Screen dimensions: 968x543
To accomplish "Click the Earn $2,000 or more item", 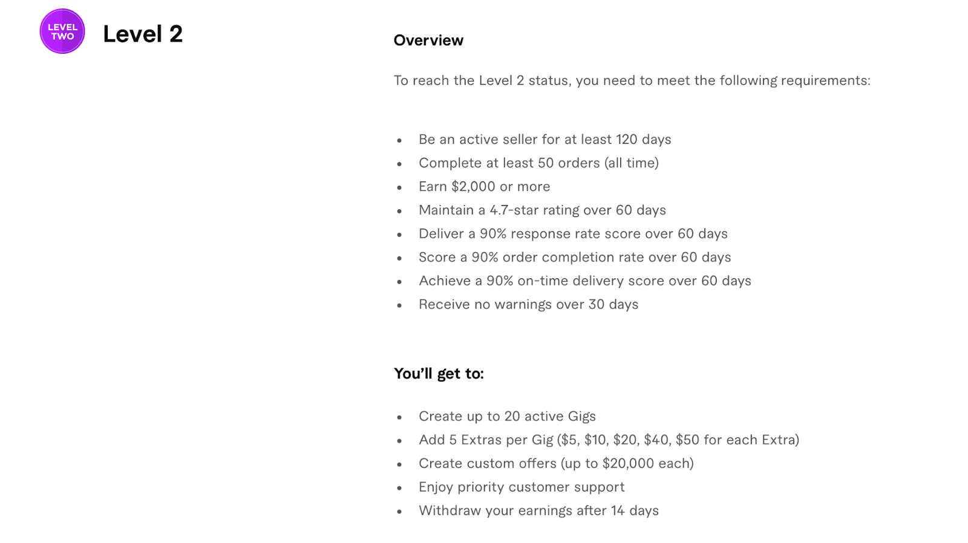I will (x=484, y=187).
